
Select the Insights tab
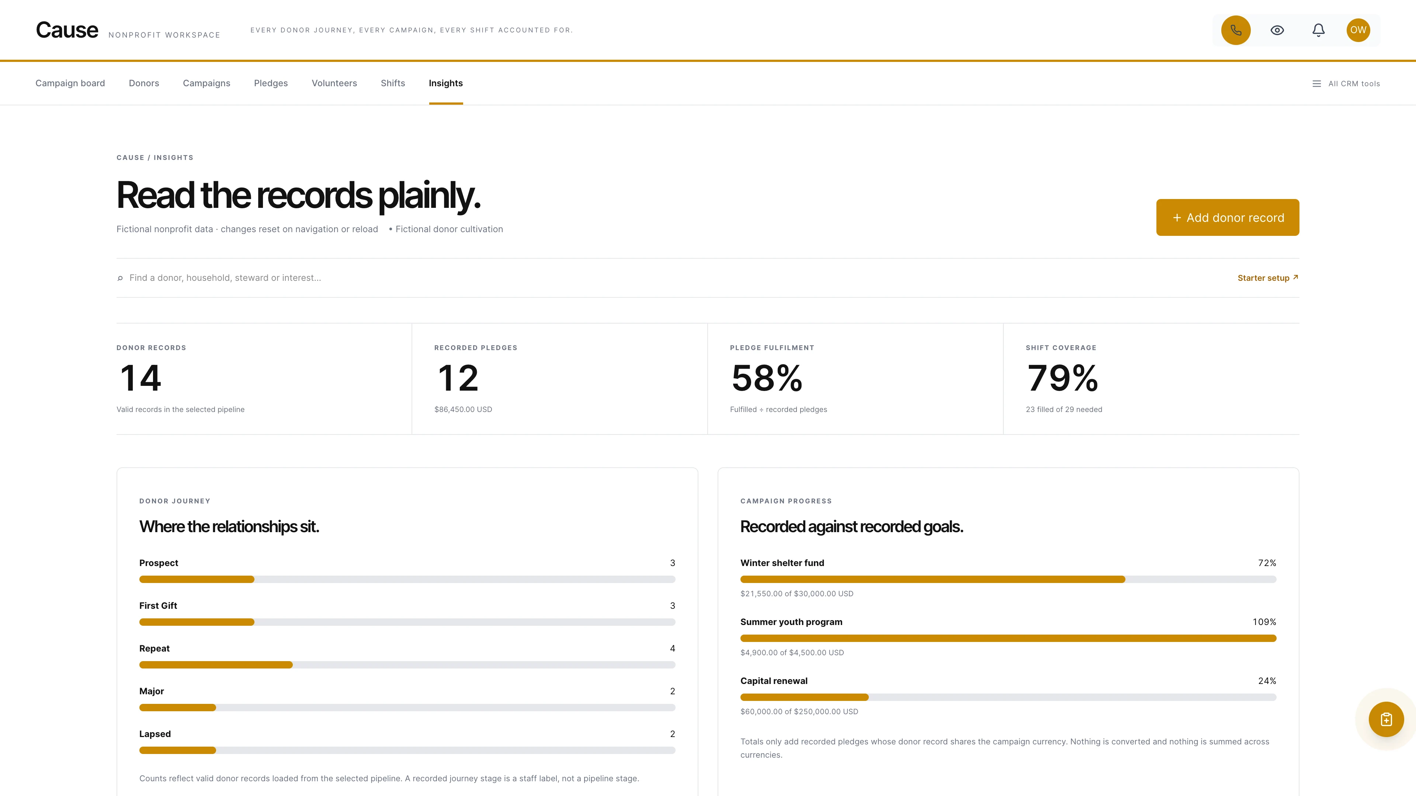[446, 84]
